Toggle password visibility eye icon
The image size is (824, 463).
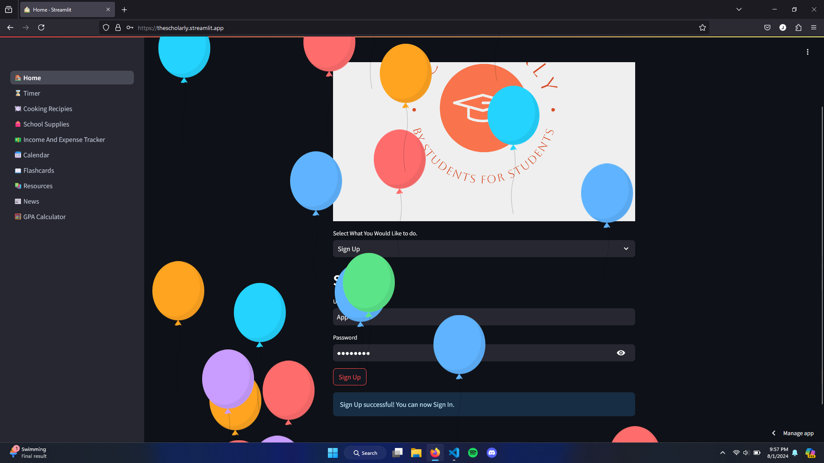(x=621, y=353)
